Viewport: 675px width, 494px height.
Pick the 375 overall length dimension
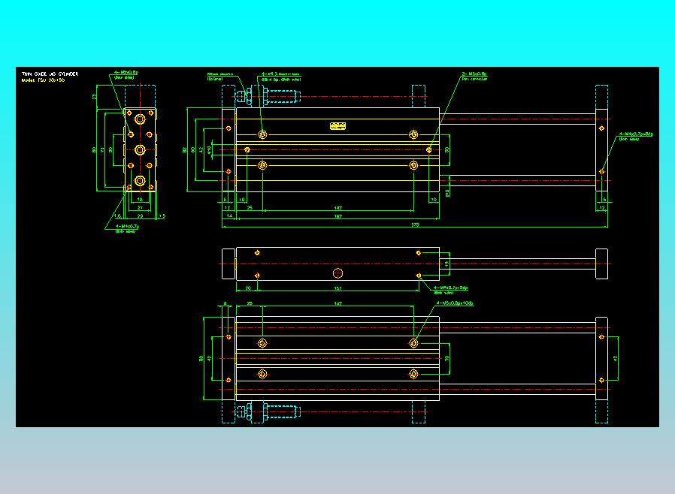415,224
